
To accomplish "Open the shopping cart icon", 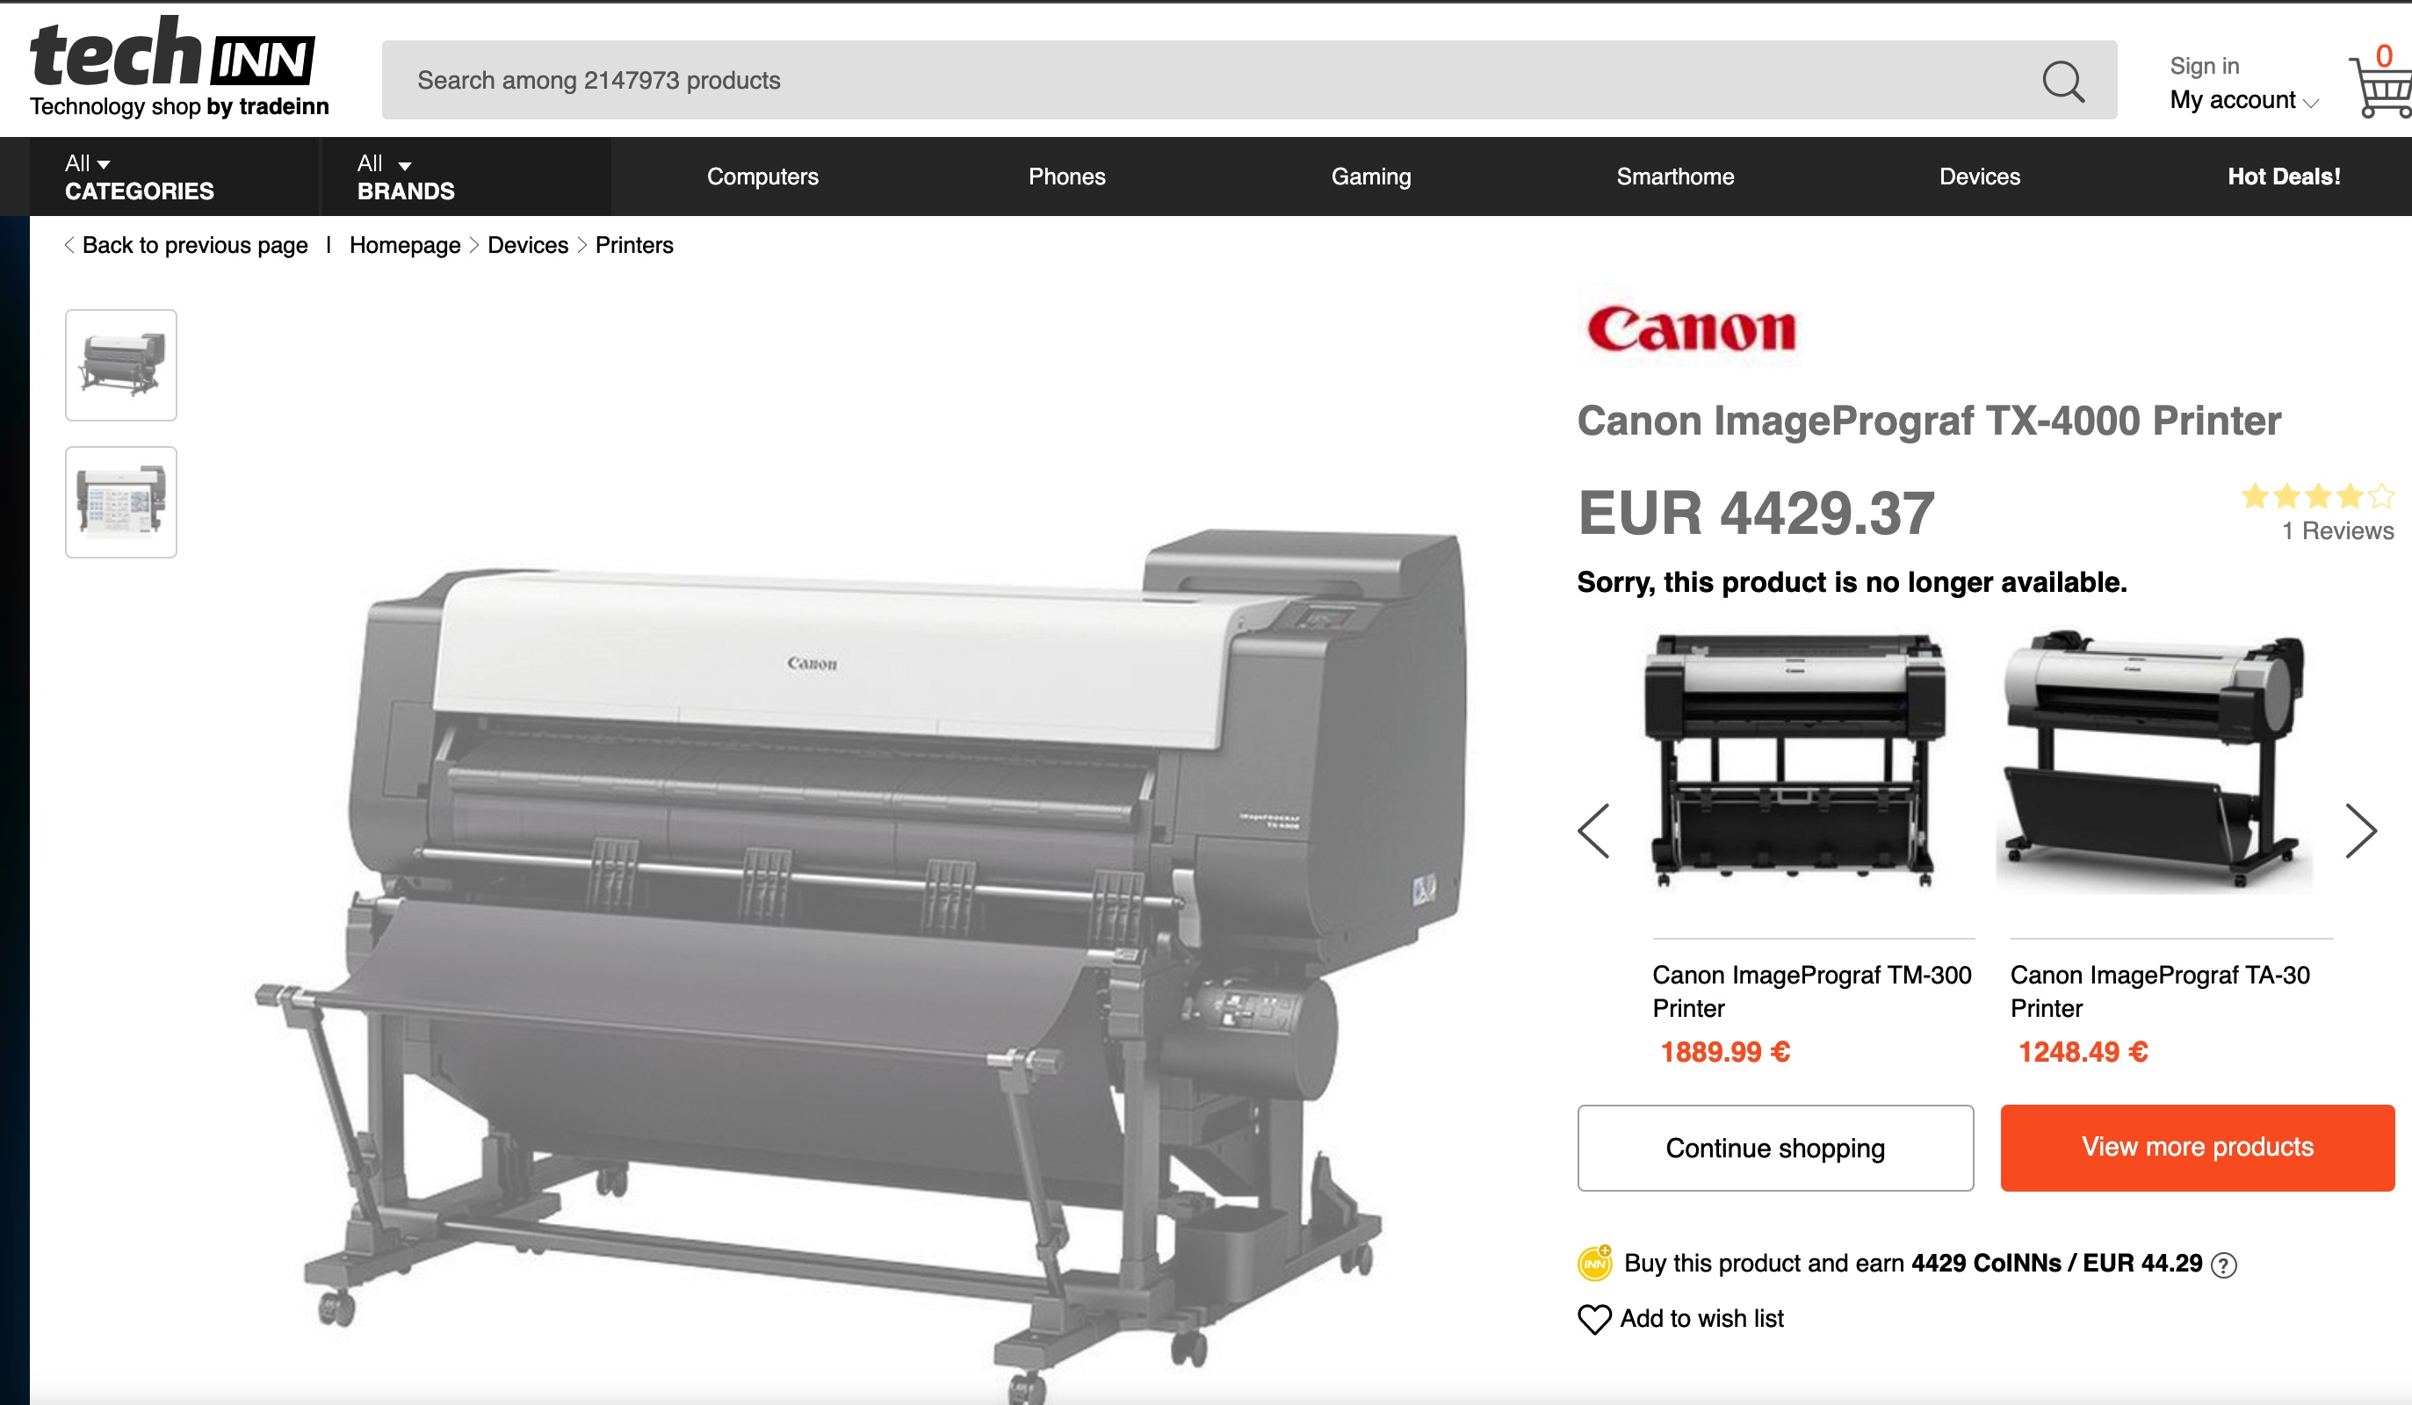I will (x=2380, y=87).
